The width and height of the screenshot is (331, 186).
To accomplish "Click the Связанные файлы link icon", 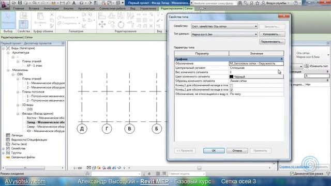I will point(8,157).
